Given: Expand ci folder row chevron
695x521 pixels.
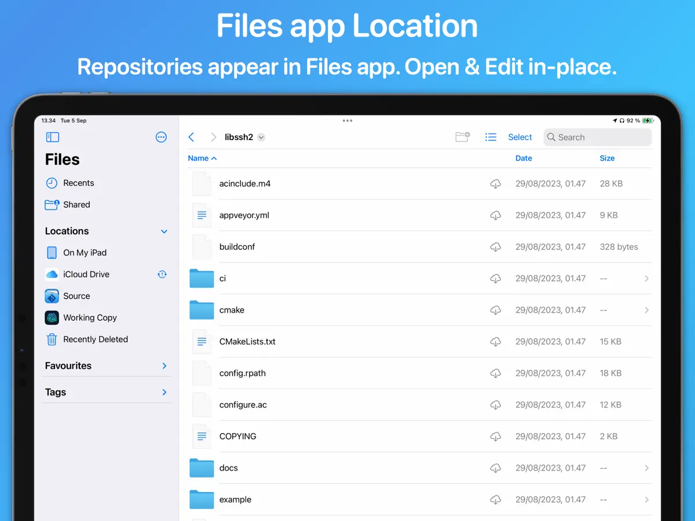Looking at the screenshot, I should click(x=646, y=278).
